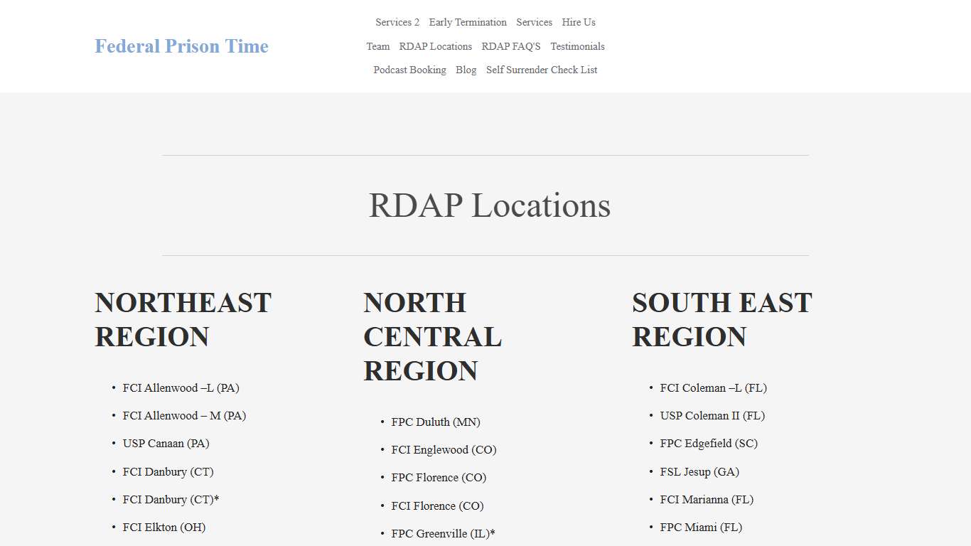Go to RDAP Locations page
The image size is (971, 546).
click(x=436, y=46)
